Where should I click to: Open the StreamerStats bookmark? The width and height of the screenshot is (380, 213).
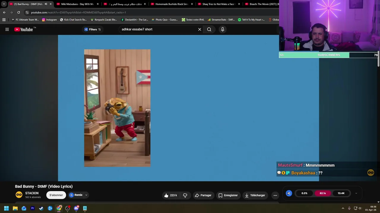[x=221, y=20]
